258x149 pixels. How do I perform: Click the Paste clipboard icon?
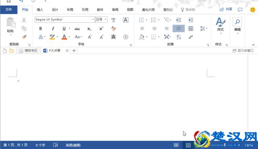(x=10, y=22)
